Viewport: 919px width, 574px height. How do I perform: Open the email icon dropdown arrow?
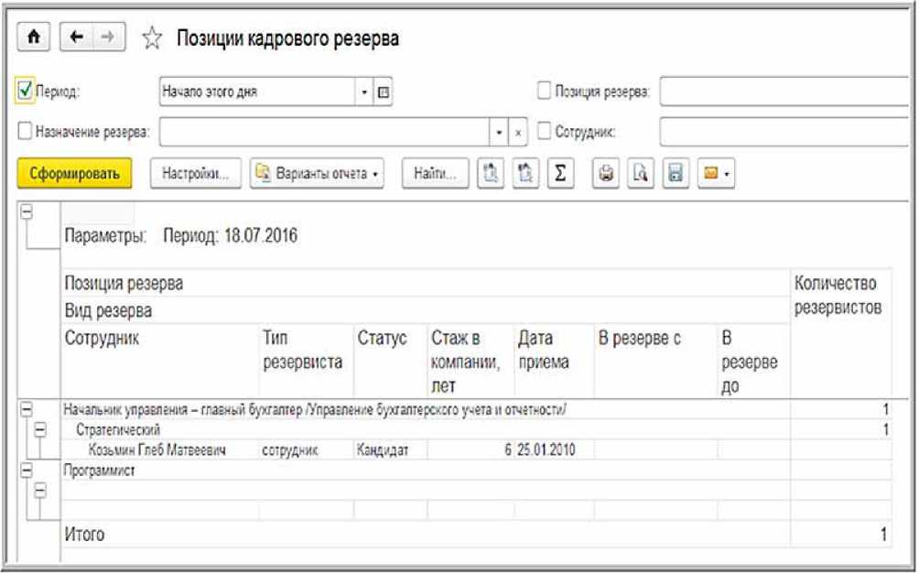pyautogui.click(x=728, y=174)
